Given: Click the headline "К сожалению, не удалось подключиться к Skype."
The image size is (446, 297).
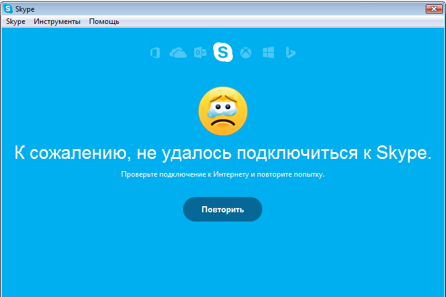Looking at the screenshot, I should [223, 153].
